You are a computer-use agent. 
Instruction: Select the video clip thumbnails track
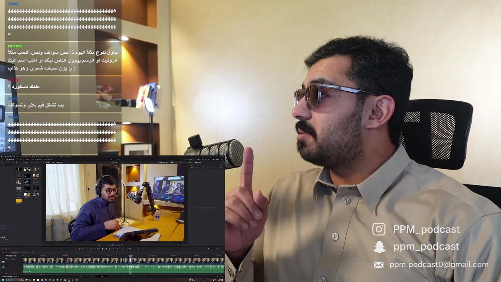(x=123, y=260)
